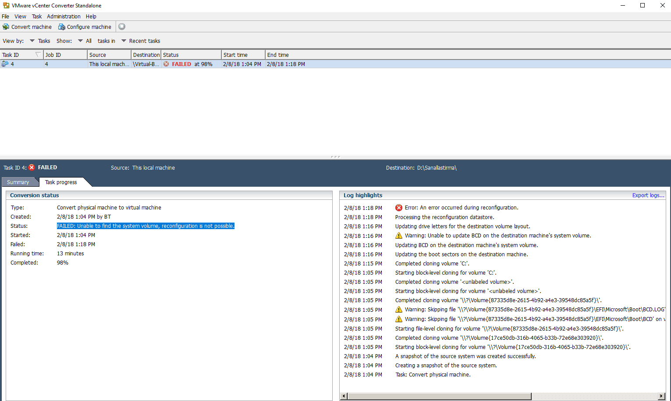Viewport: 671px width, 401px height.
Task: Click the red failed icon next to Task ID 4 header
Action: (x=32, y=167)
